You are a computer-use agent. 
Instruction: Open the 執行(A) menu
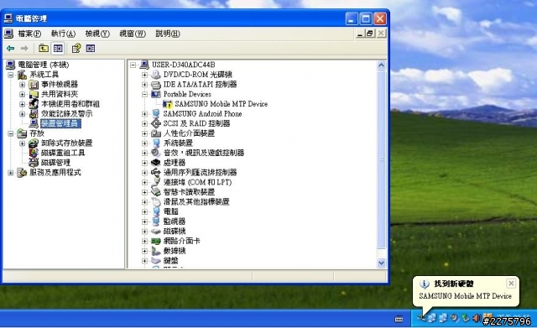63,34
